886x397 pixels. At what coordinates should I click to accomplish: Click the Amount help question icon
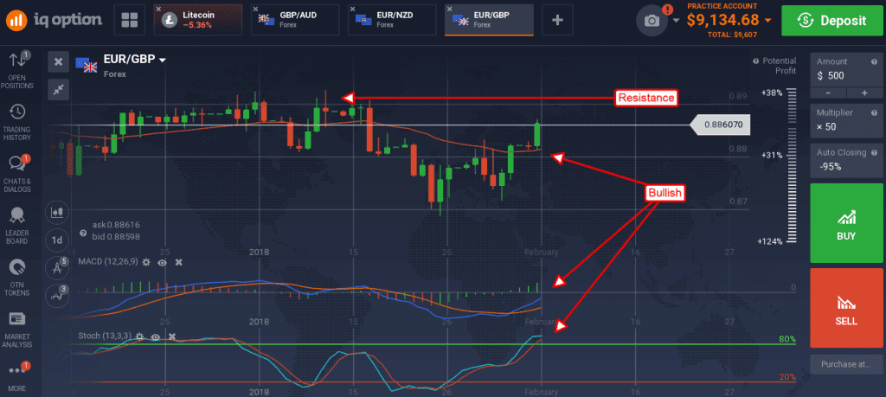[x=872, y=61]
